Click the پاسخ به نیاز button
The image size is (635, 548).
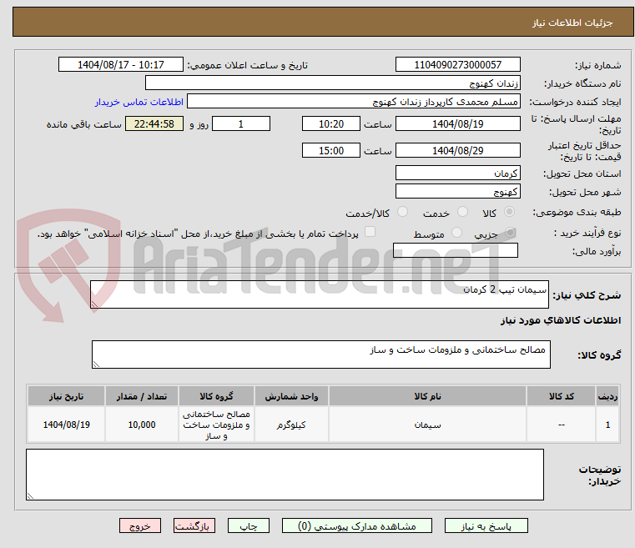[486, 525]
